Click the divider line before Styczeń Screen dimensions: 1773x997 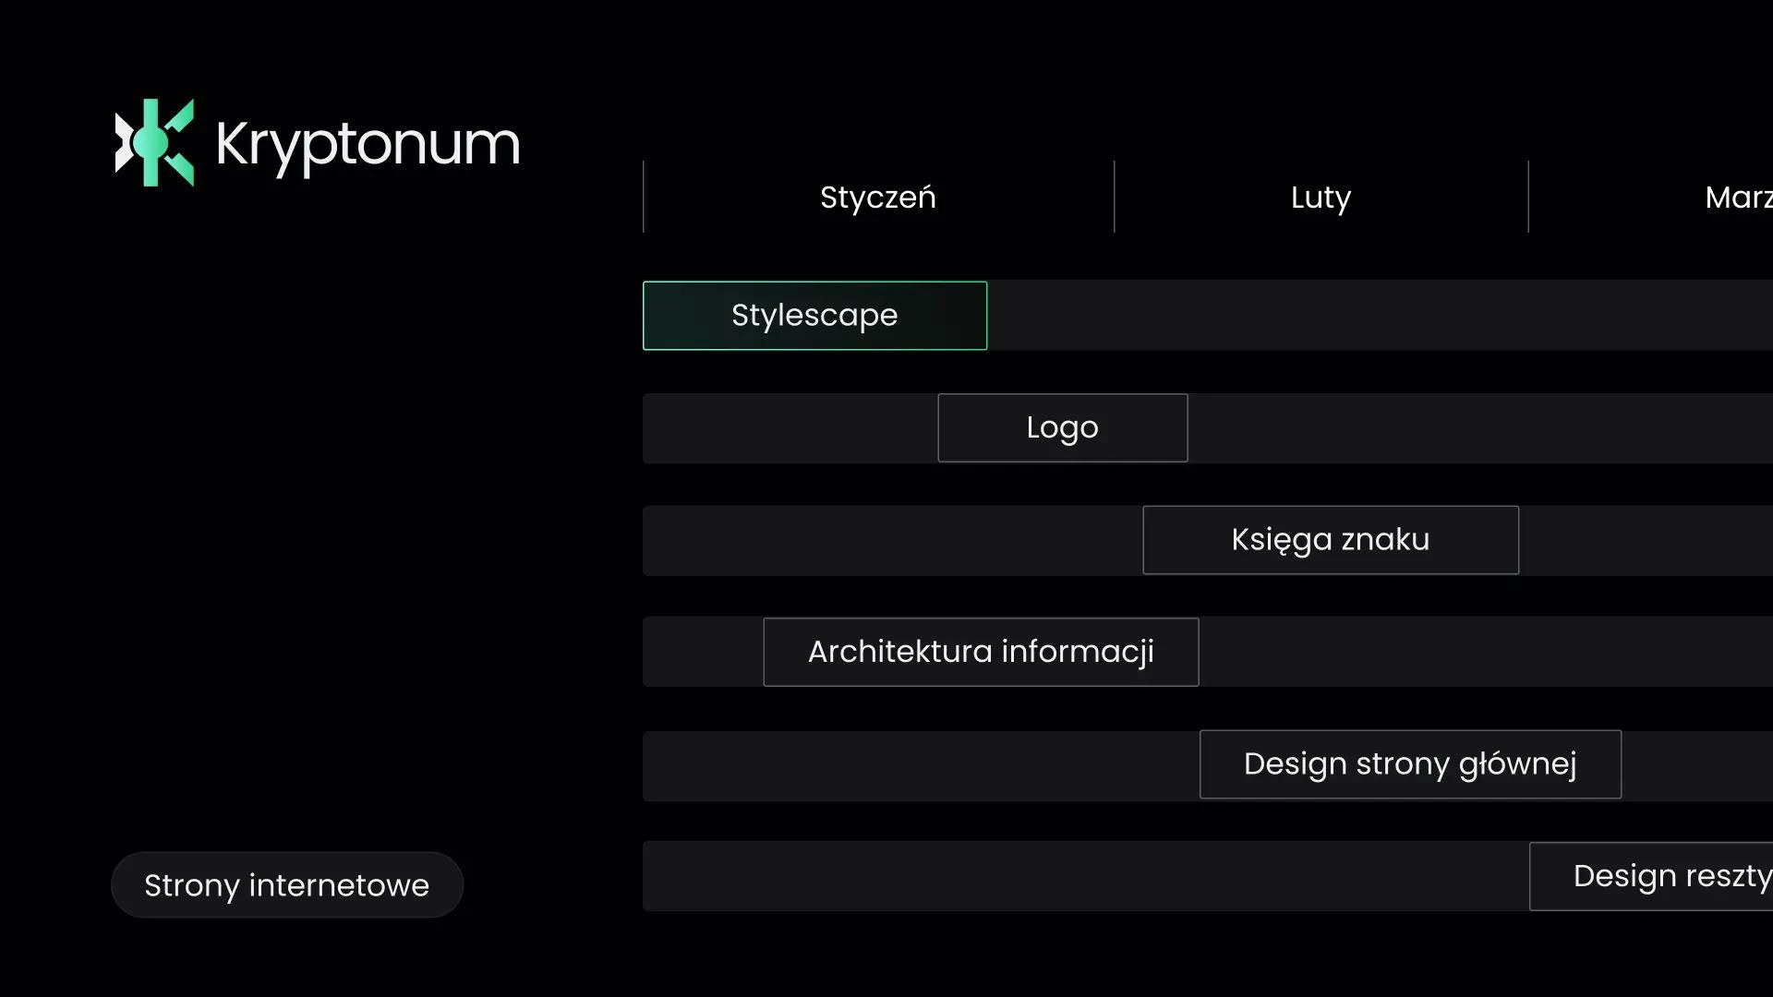pyautogui.click(x=644, y=197)
